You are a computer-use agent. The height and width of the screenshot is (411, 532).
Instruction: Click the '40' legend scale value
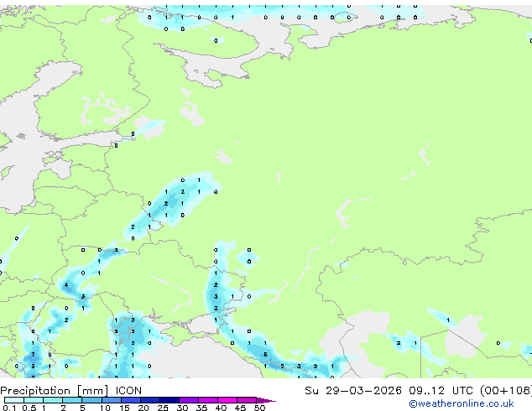pyautogui.click(x=221, y=408)
